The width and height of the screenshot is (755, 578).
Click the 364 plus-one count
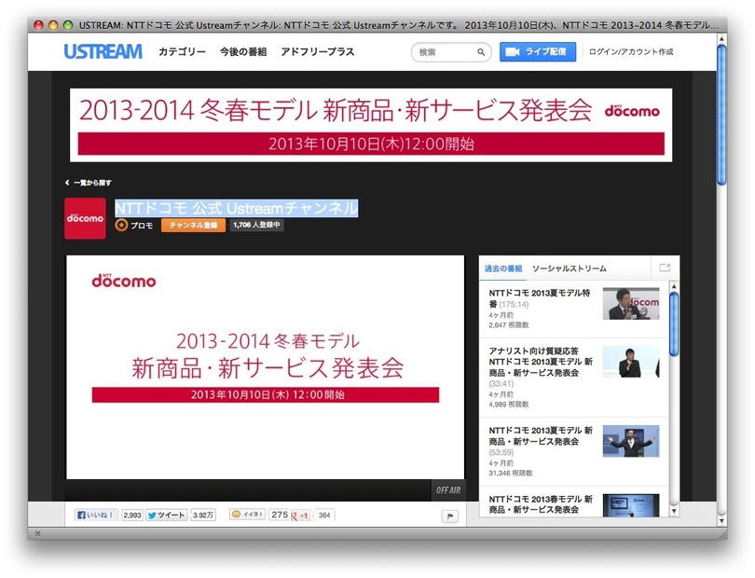pos(324,516)
